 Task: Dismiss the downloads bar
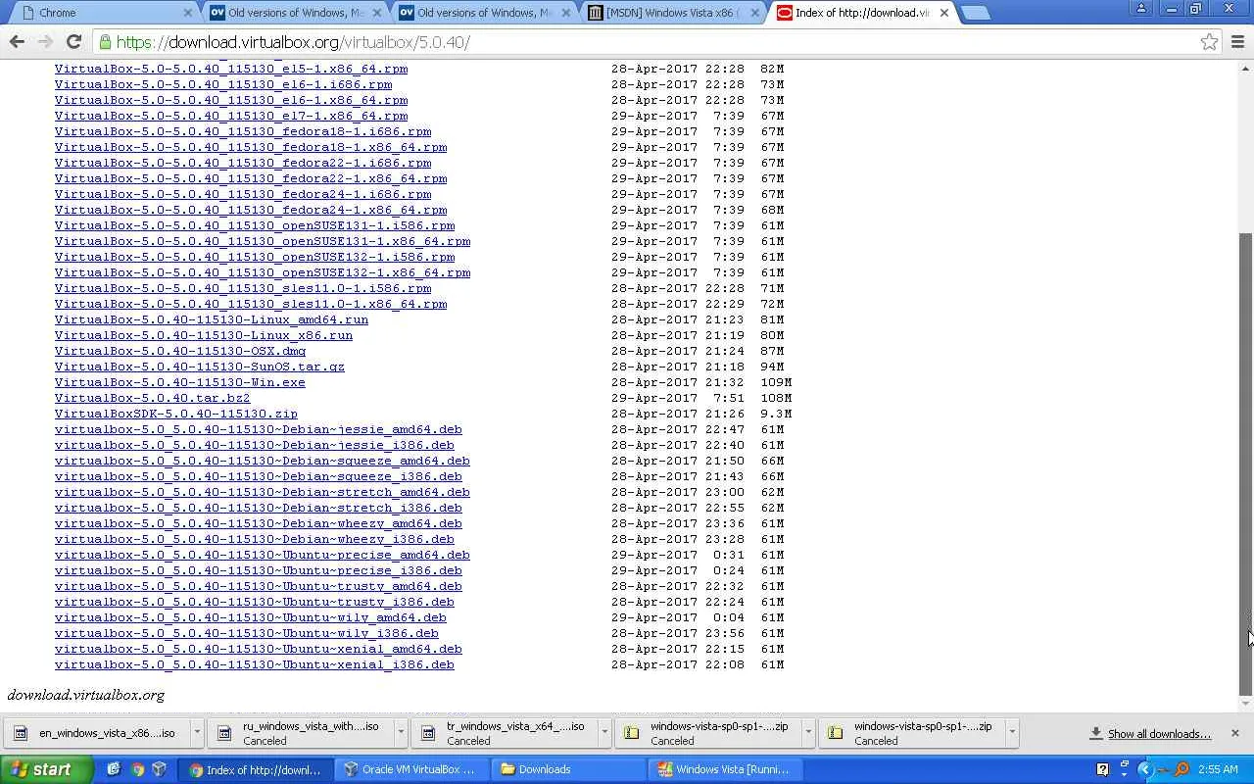tap(1234, 733)
